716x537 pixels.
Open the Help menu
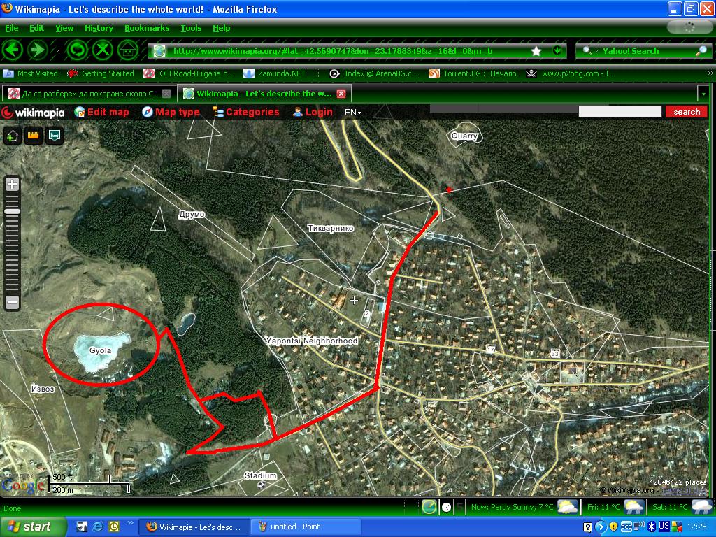point(222,28)
